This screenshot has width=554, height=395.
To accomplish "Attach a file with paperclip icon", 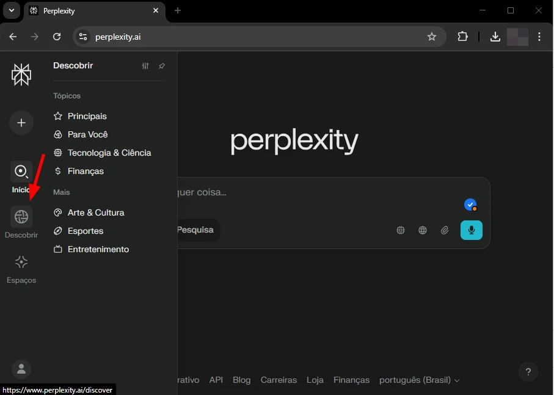I will tap(445, 230).
